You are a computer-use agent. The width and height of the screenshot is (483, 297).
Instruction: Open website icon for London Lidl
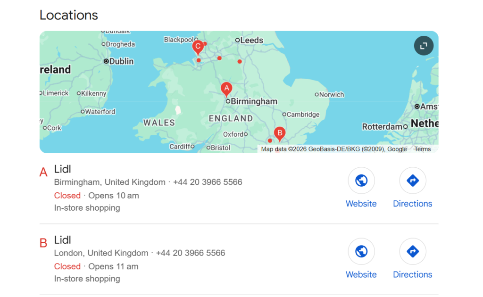[361, 251]
